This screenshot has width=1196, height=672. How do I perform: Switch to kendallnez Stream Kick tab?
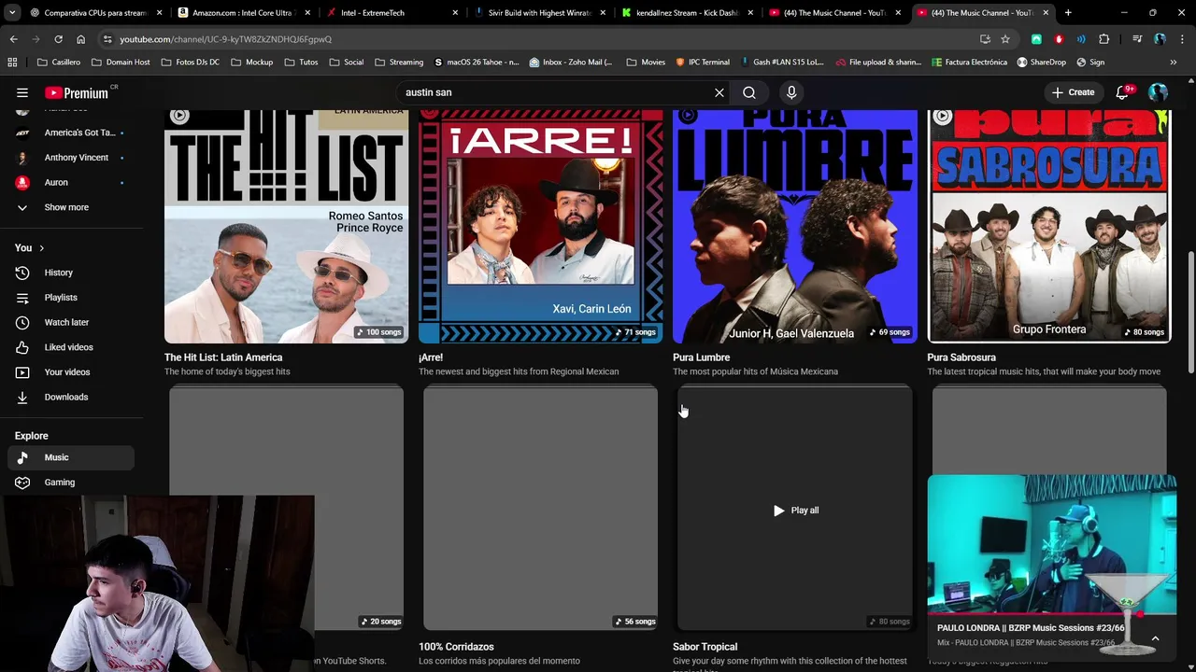click(688, 13)
